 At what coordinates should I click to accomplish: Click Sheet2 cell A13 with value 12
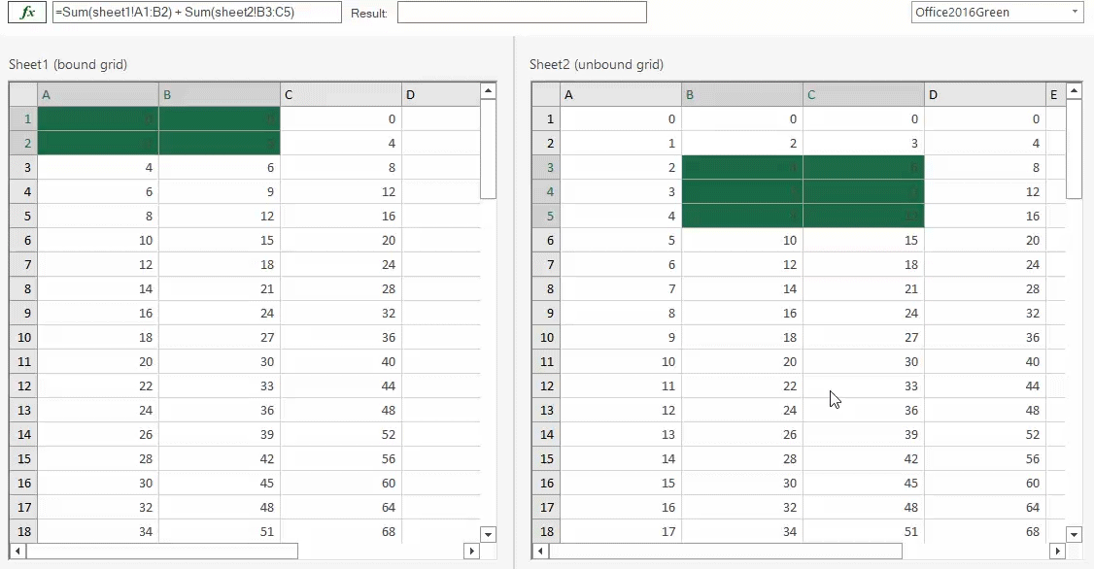(x=620, y=410)
